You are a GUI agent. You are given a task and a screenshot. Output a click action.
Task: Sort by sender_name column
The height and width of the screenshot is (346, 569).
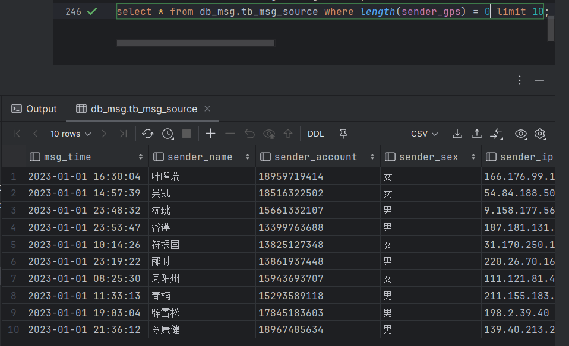[x=248, y=157]
